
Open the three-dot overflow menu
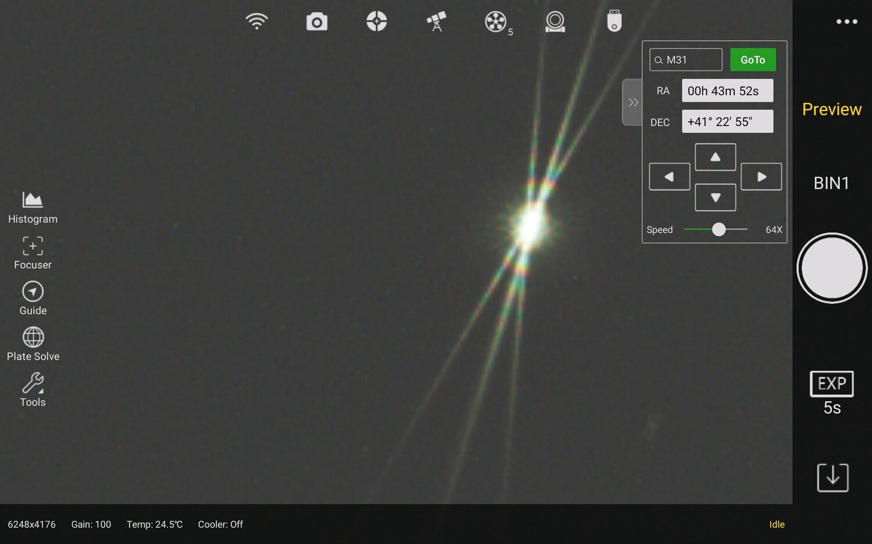coord(846,21)
